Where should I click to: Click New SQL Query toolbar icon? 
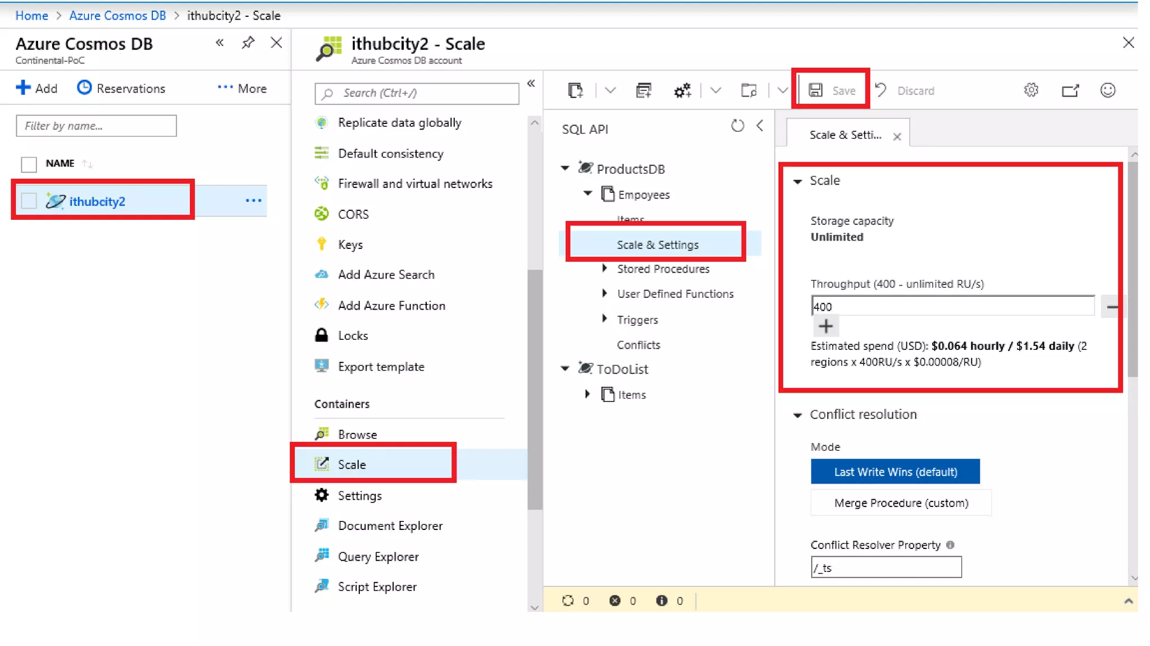pyautogui.click(x=644, y=90)
